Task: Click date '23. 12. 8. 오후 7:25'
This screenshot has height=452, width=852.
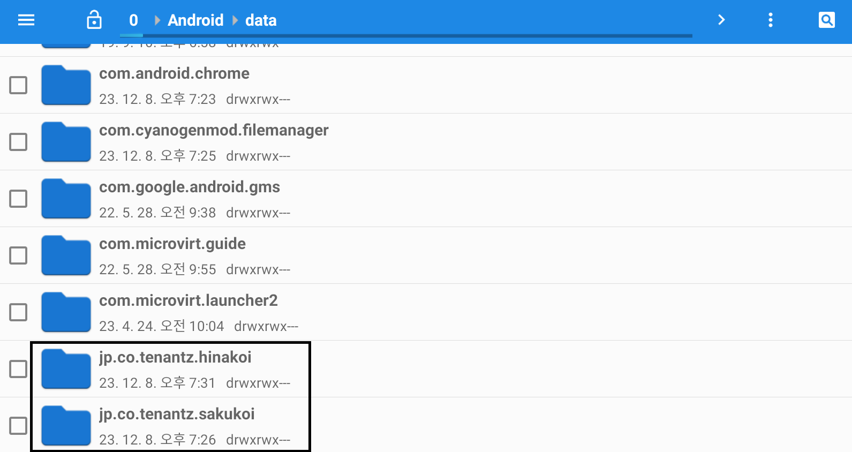Action: pyautogui.click(x=157, y=156)
